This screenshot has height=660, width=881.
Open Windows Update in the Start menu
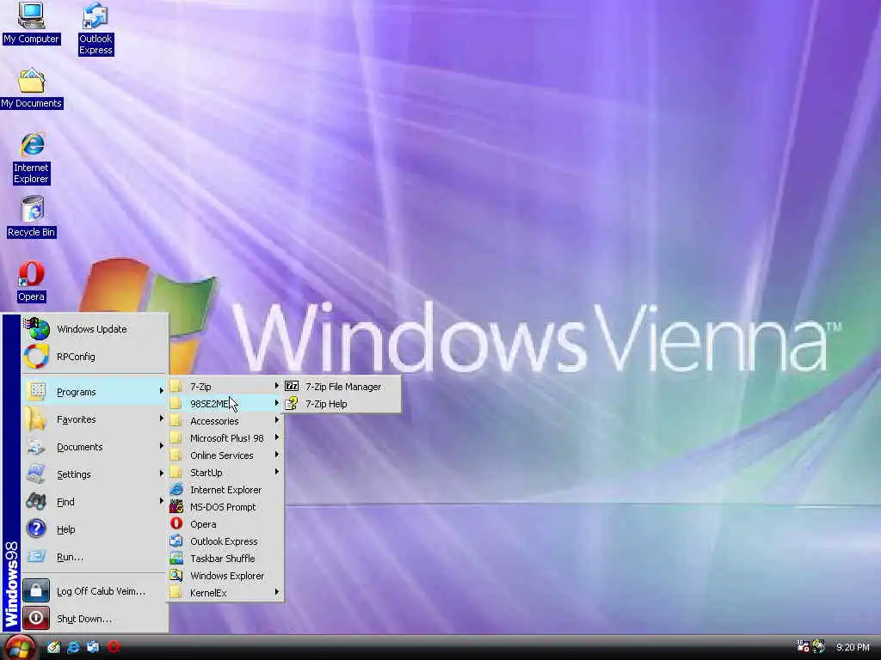click(x=95, y=329)
